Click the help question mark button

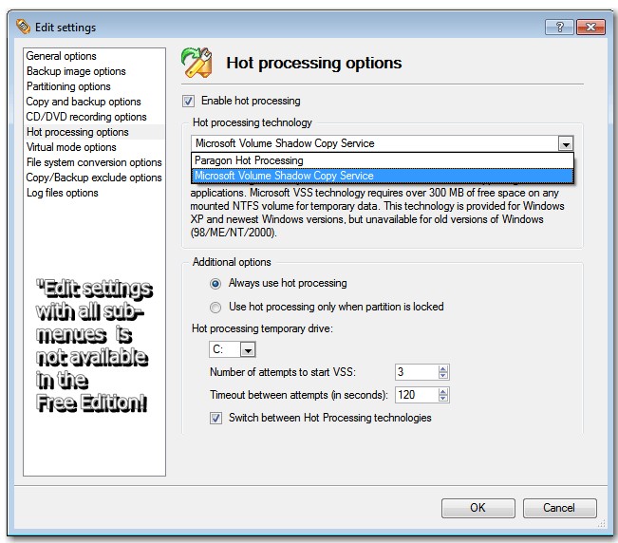559,28
